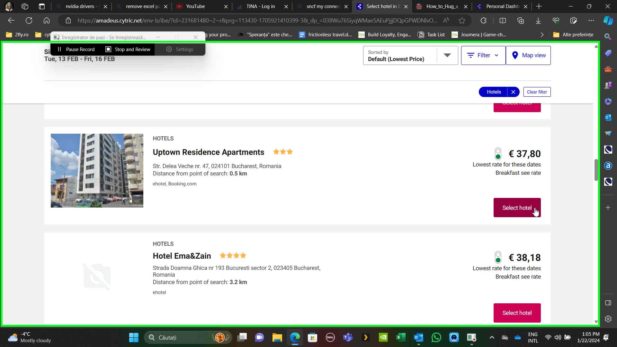Open Browser essentials

click(556, 21)
